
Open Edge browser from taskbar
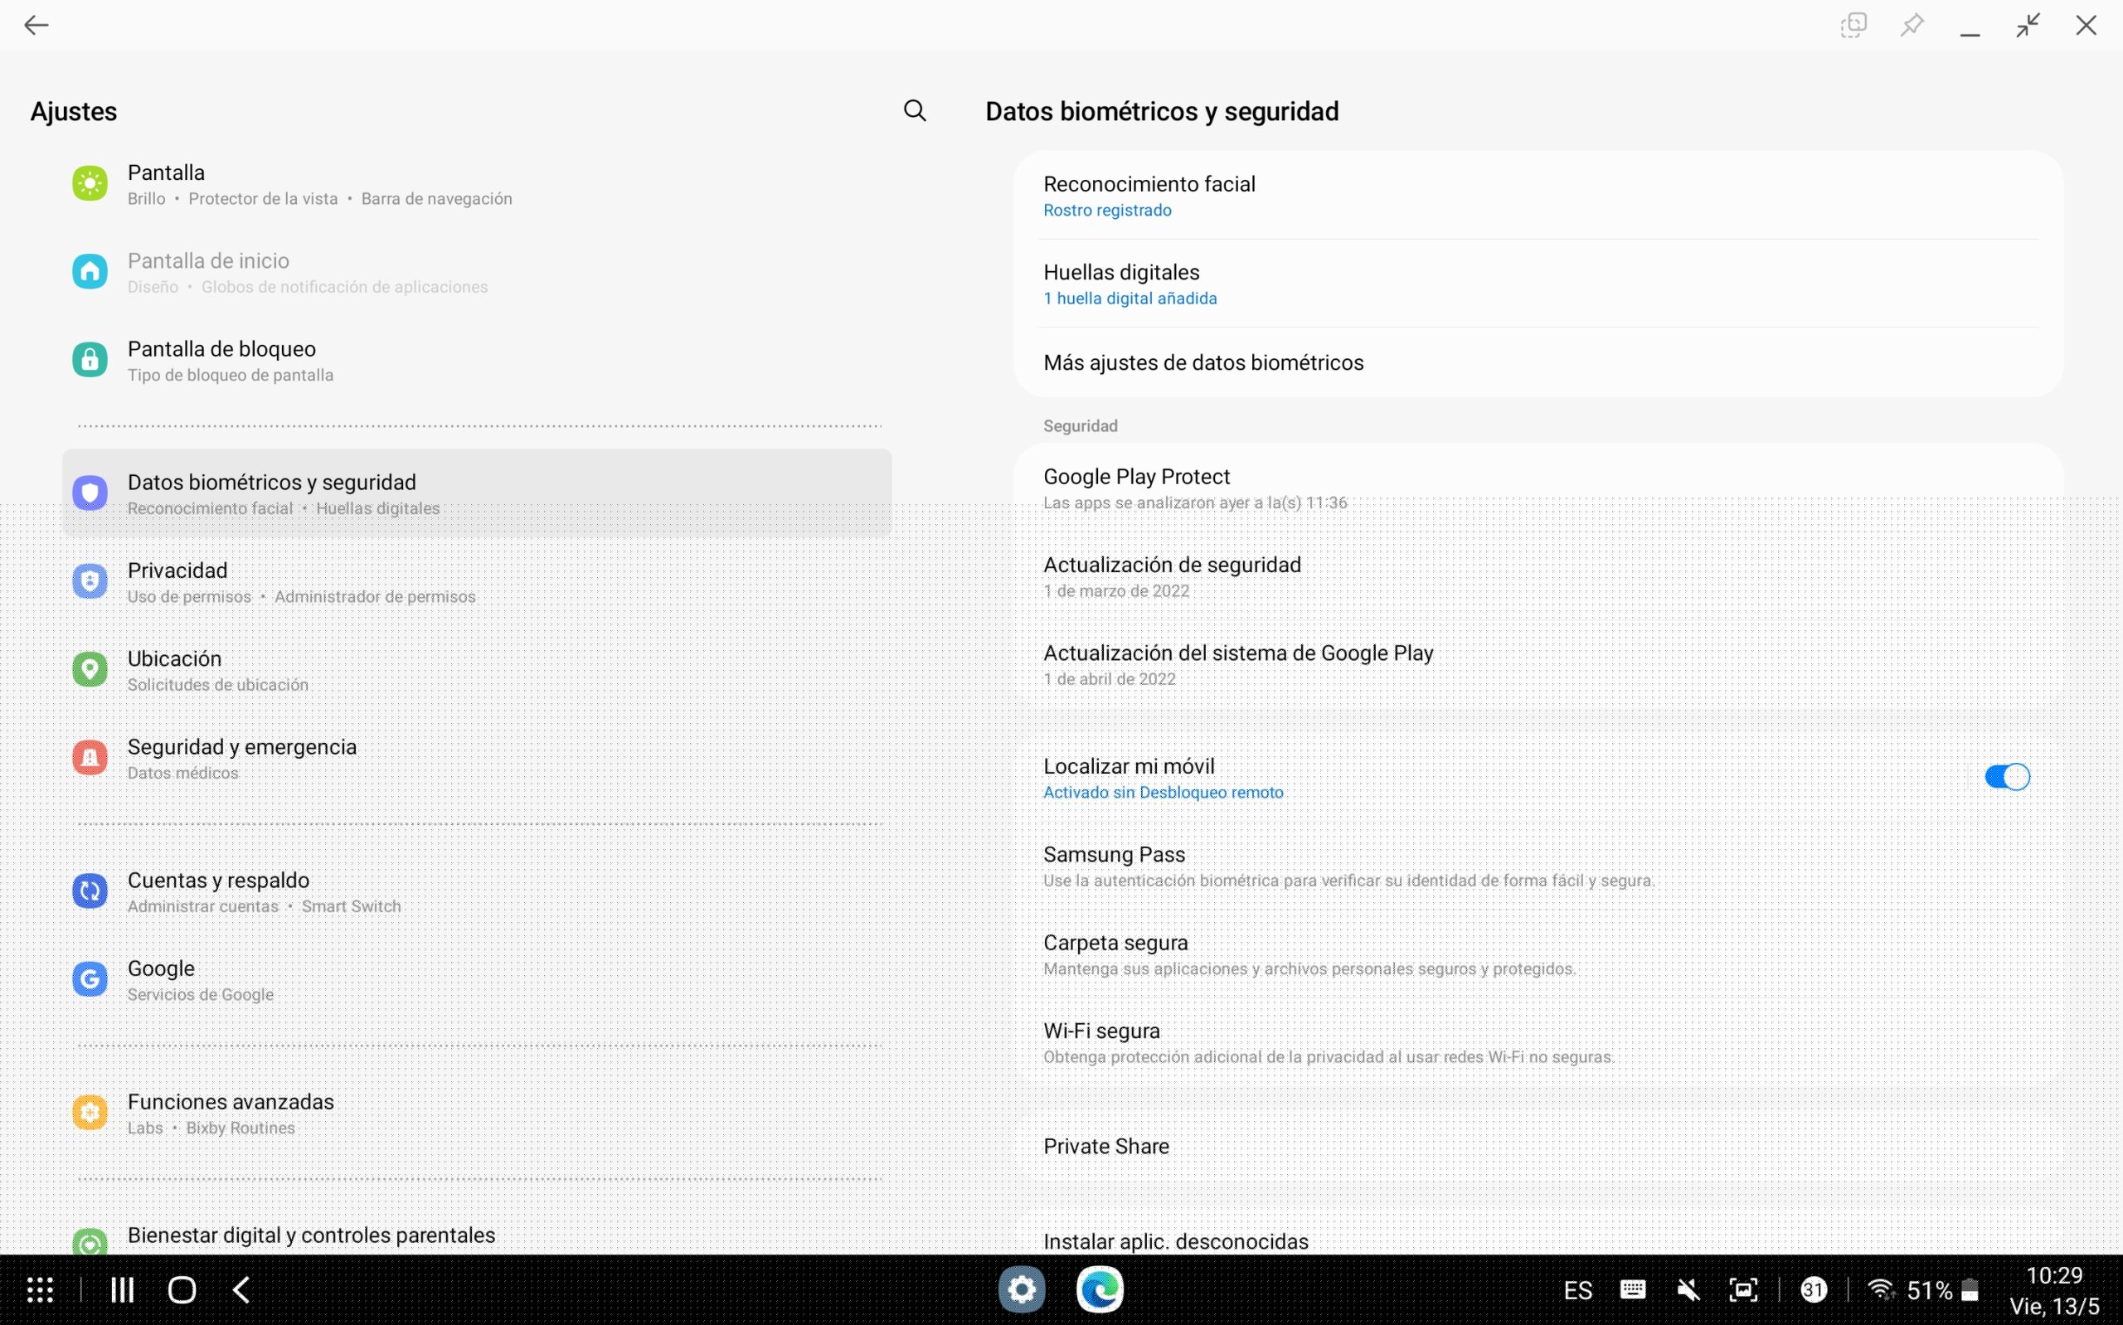click(x=1100, y=1289)
